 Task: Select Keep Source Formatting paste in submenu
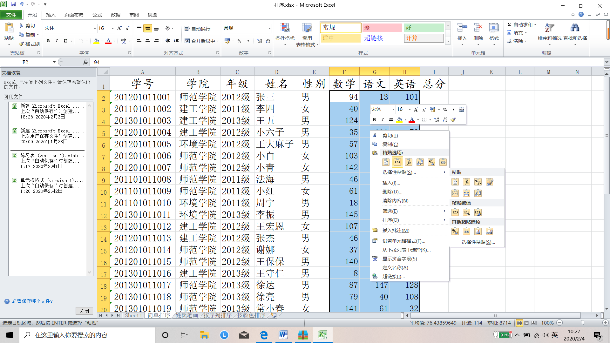coord(490,182)
